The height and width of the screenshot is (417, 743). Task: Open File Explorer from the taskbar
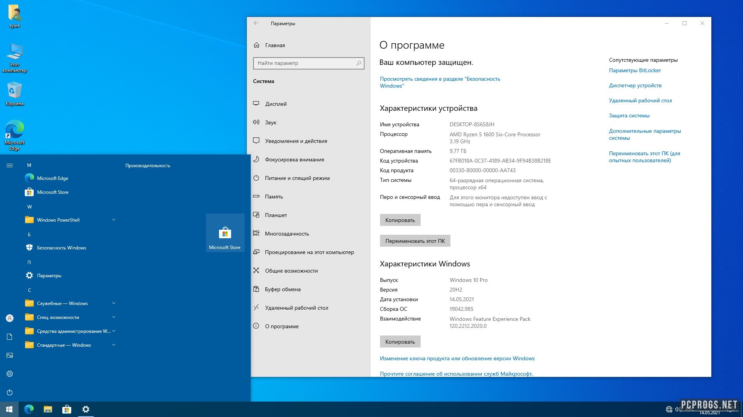[x=48, y=409]
